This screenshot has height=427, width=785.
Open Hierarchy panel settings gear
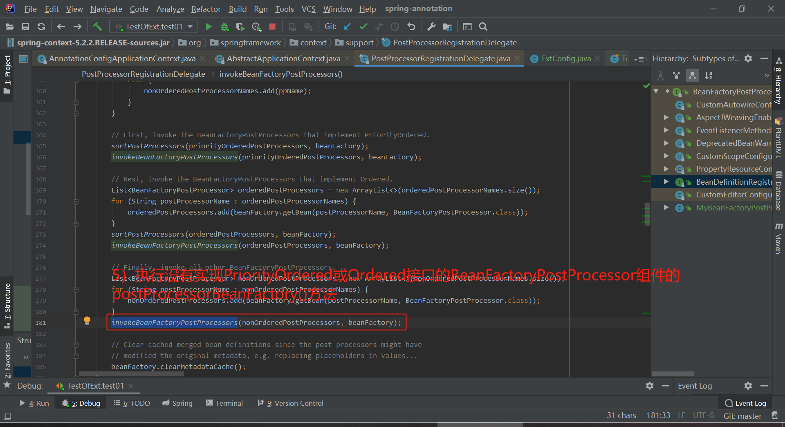click(748, 58)
